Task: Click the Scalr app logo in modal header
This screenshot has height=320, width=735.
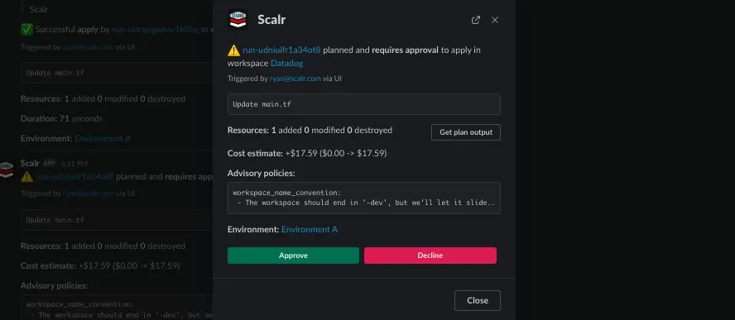Action: click(238, 19)
